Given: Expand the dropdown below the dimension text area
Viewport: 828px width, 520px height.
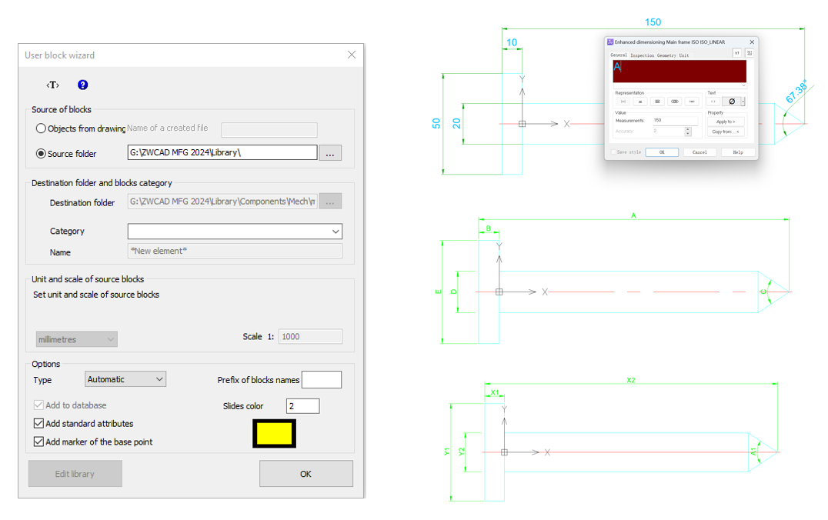Looking at the screenshot, I should 744,85.
